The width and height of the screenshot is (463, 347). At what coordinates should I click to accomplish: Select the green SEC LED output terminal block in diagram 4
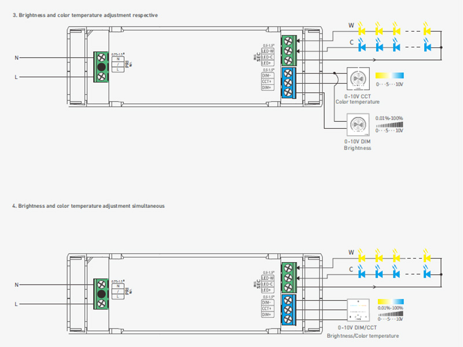tap(288, 278)
